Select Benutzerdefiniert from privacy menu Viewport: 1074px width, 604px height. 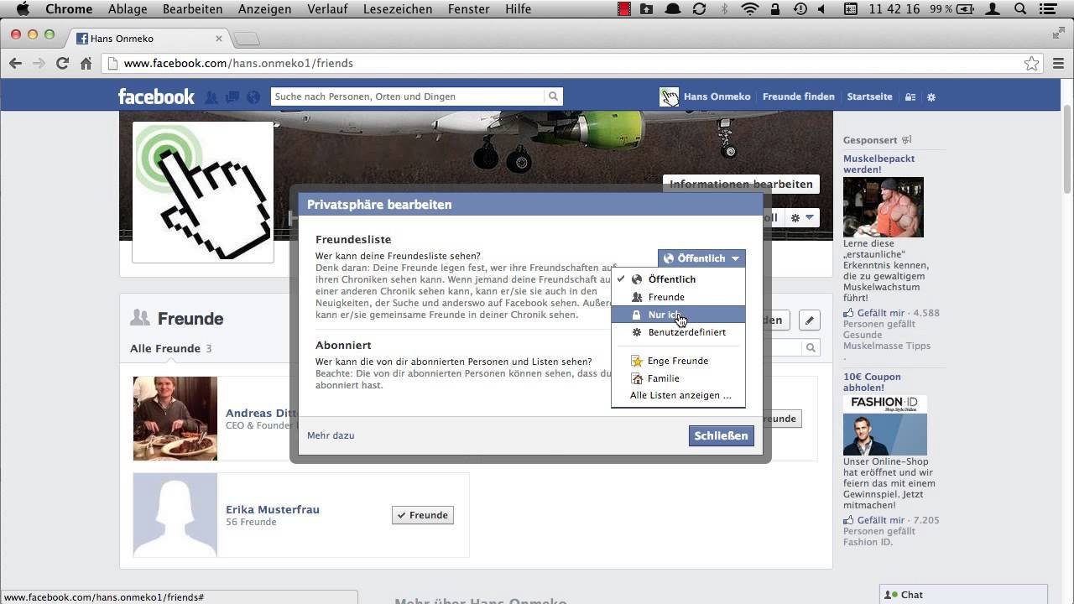[x=686, y=332]
